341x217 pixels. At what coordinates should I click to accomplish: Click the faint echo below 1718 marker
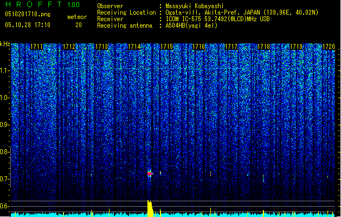pyautogui.click(x=263, y=178)
